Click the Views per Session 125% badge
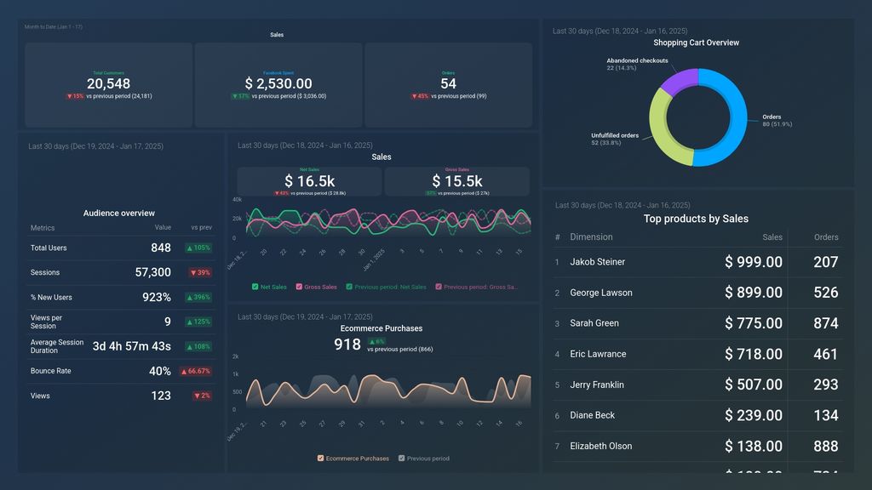The image size is (872, 490). click(198, 322)
